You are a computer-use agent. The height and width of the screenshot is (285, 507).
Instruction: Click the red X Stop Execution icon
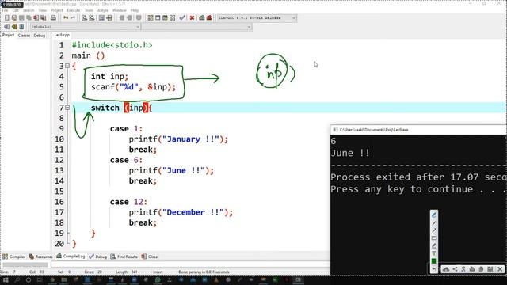click(x=192, y=17)
